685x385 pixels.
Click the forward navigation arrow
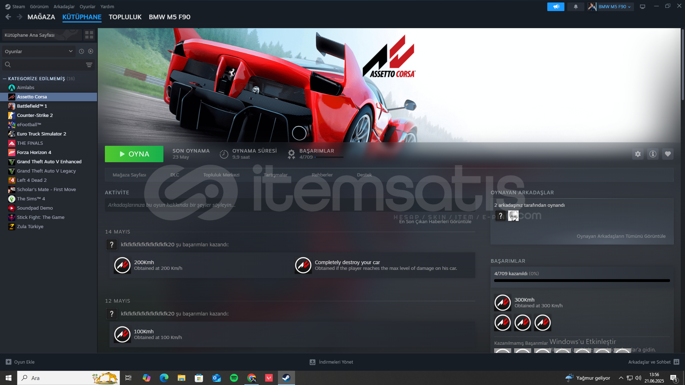tap(20, 17)
